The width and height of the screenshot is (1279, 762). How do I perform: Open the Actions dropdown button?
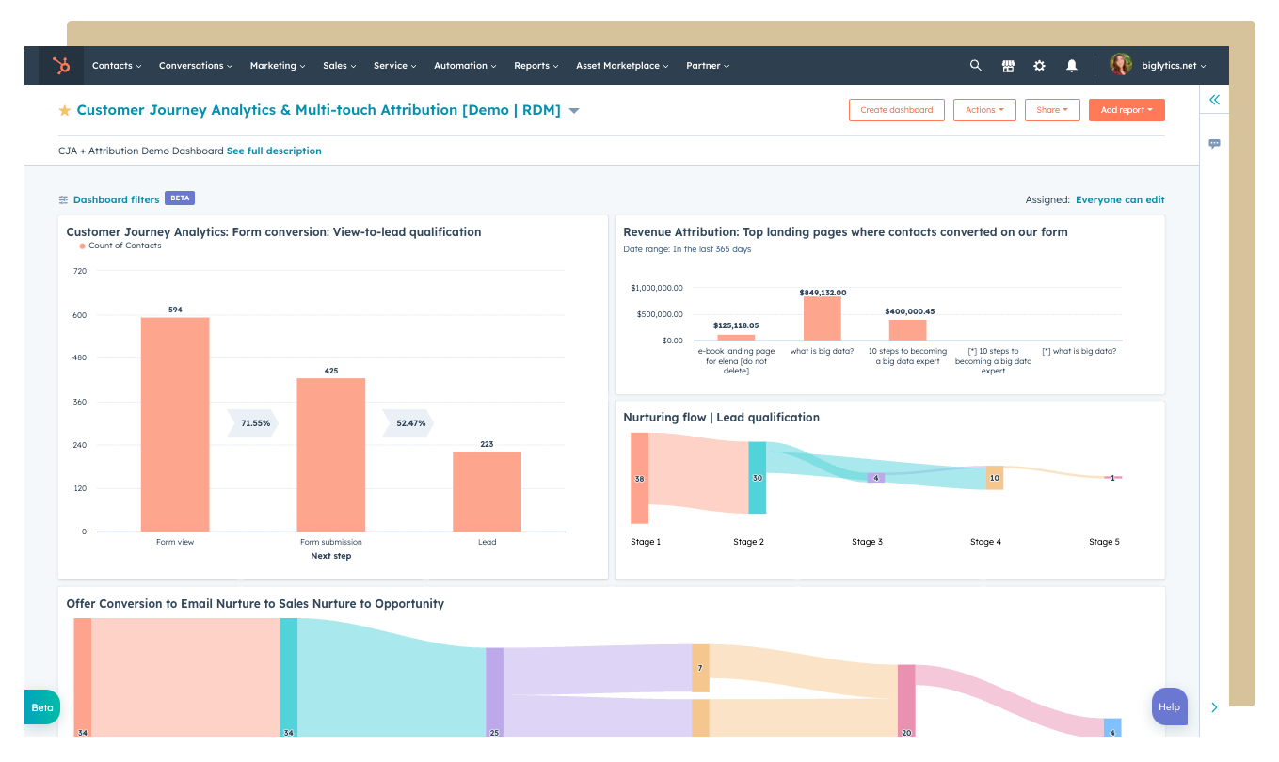tap(984, 110)
